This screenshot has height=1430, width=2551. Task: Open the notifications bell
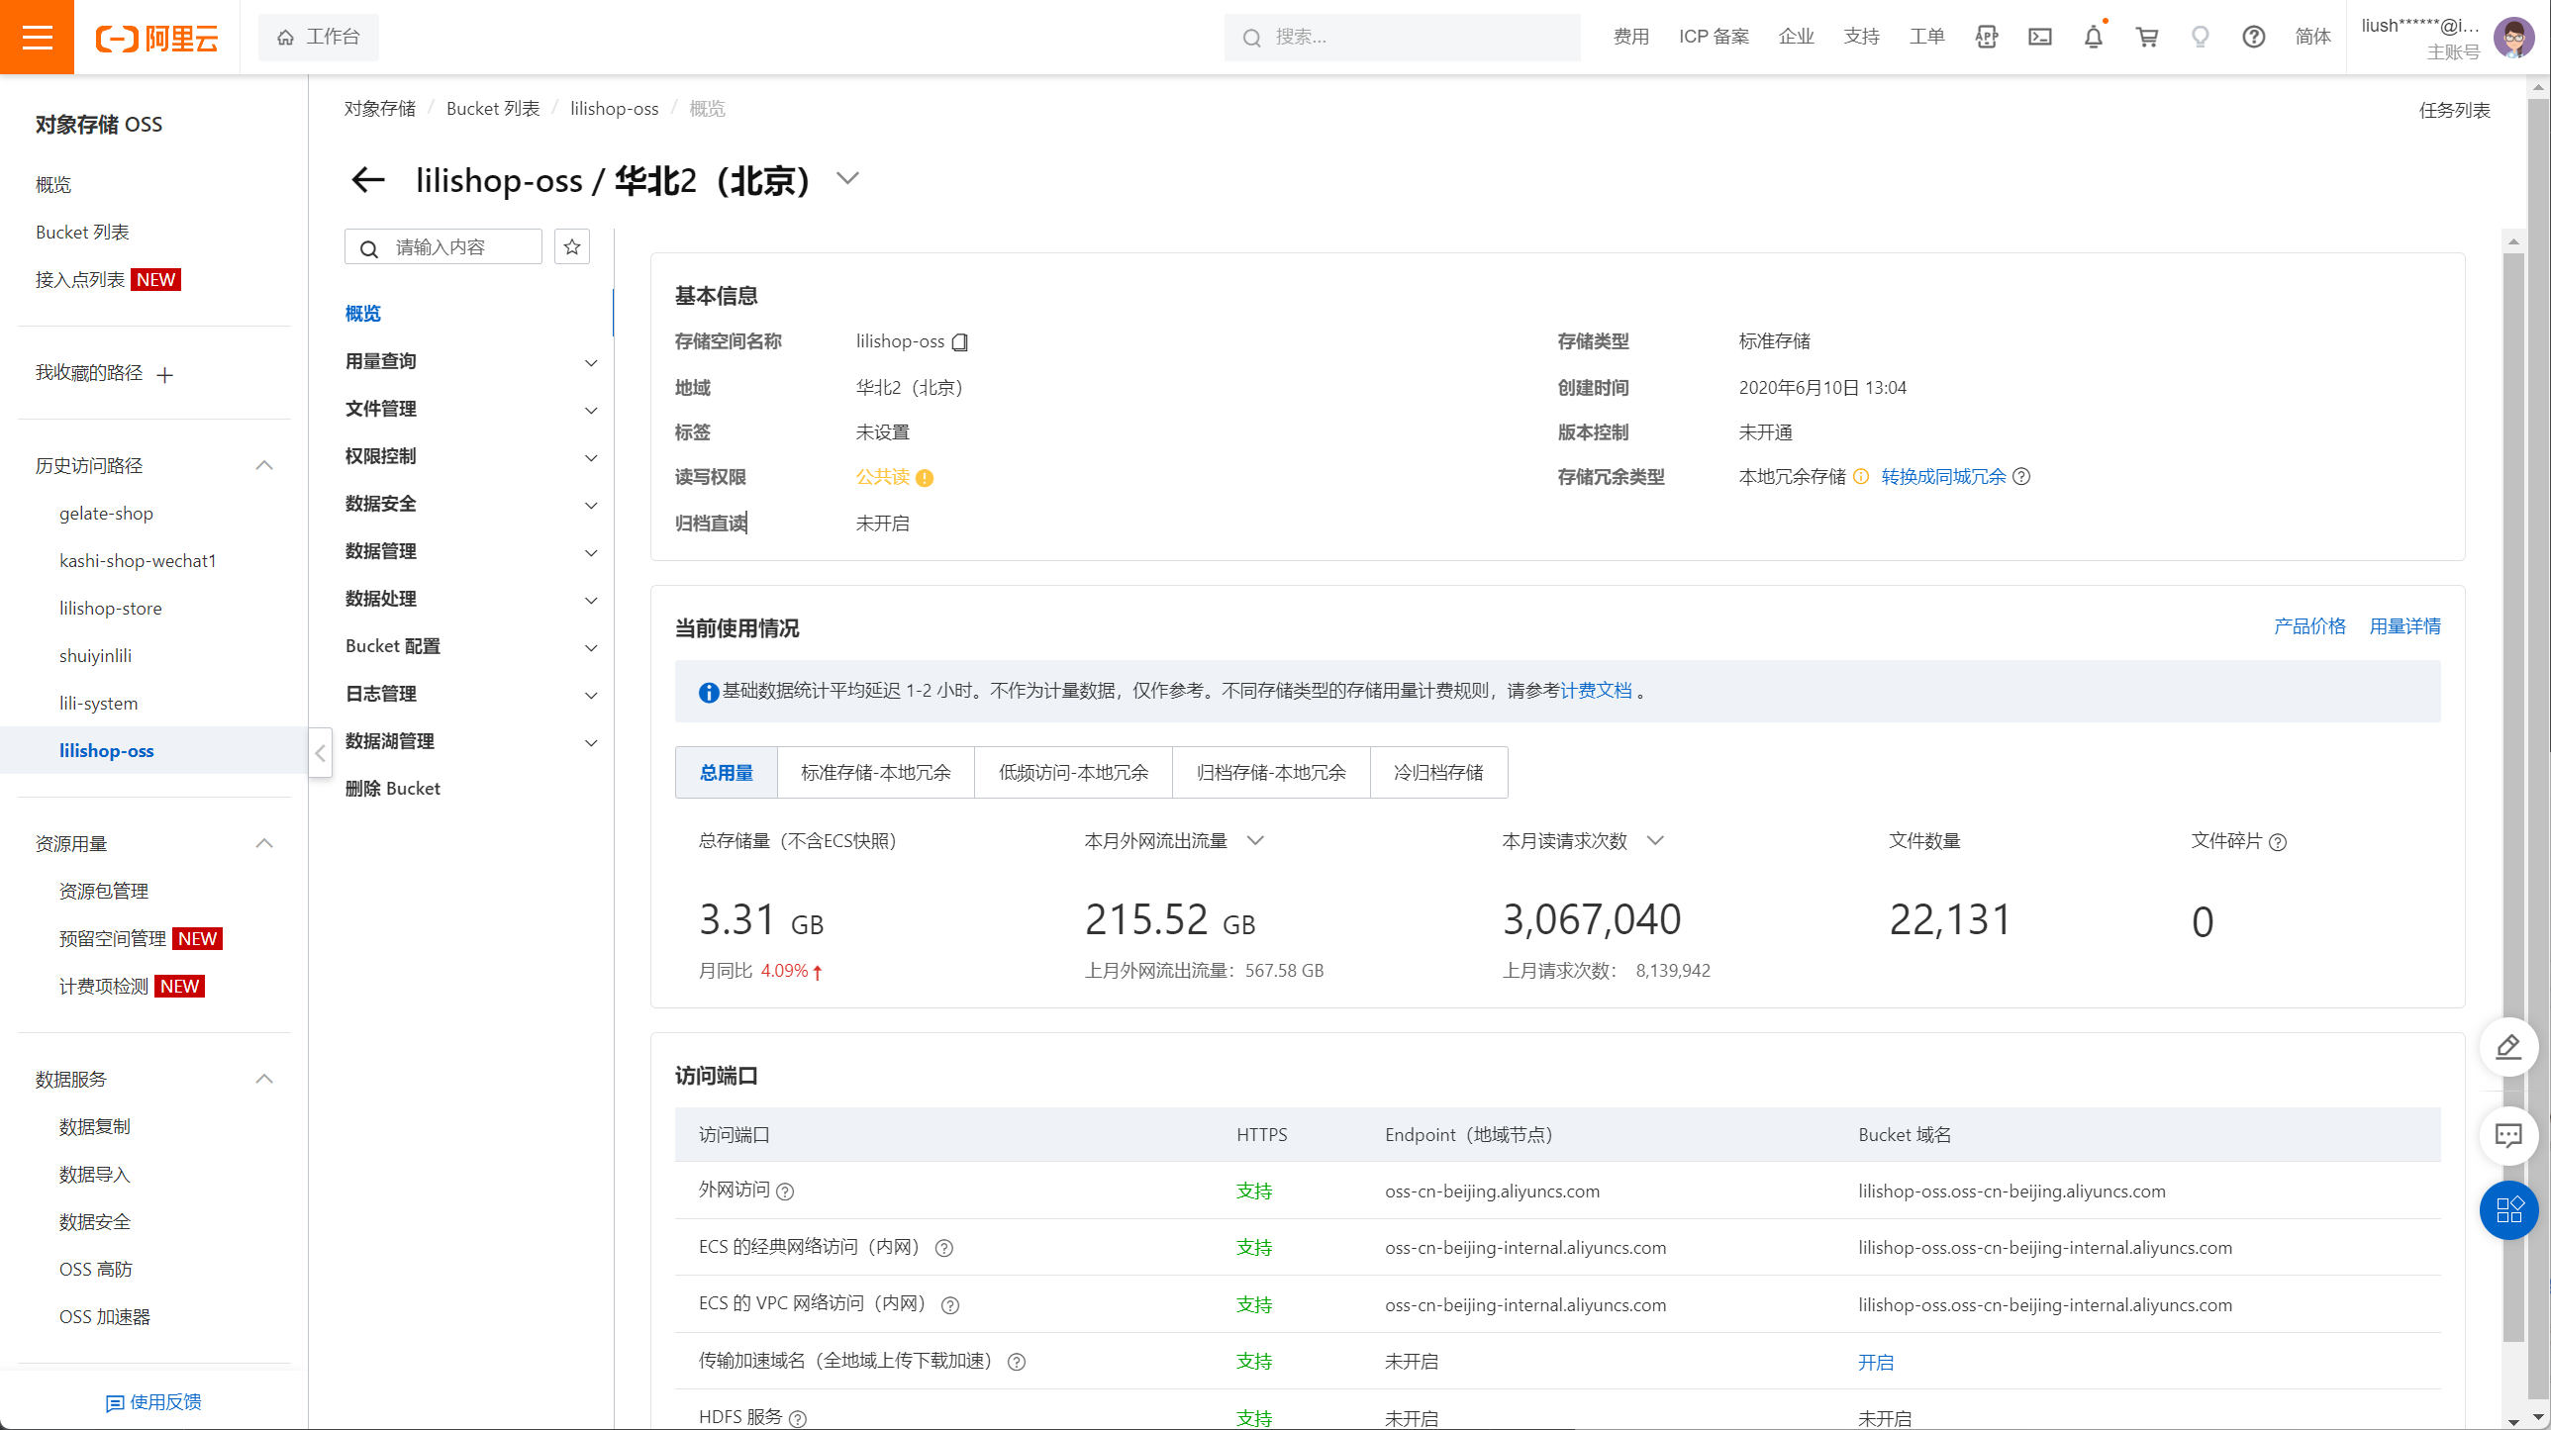coord(2094,37)
